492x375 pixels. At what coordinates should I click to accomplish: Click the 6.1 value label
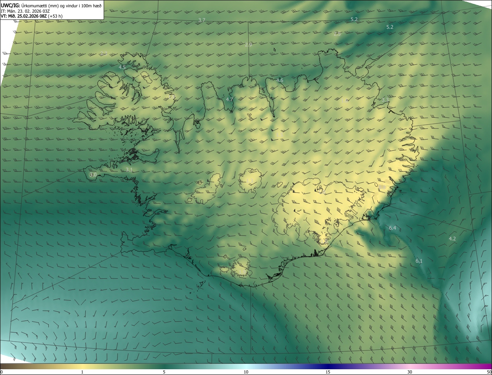click(x=419, y=261)
